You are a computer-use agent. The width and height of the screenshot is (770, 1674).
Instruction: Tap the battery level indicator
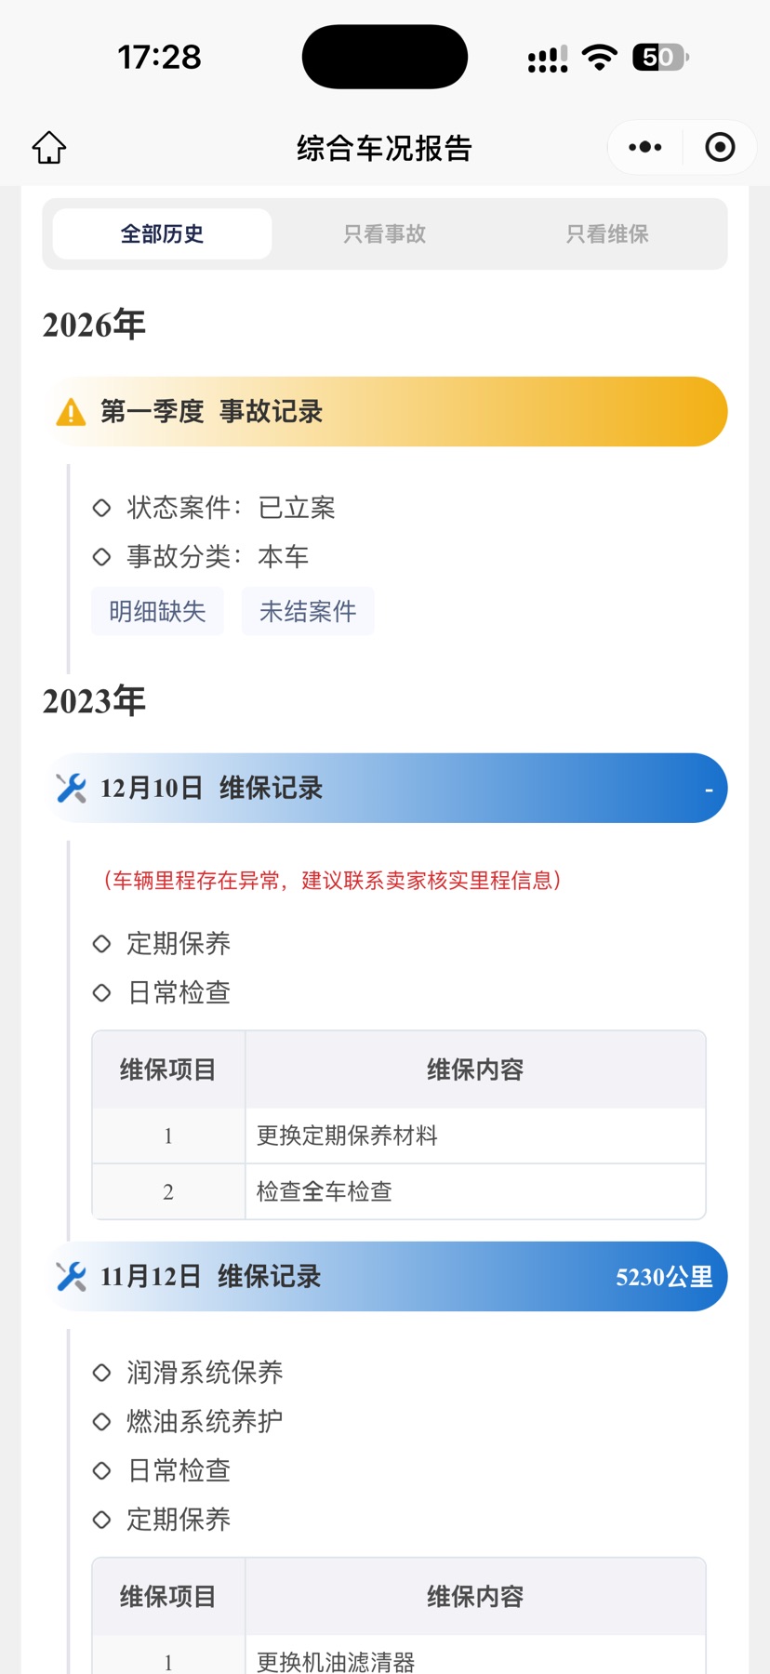click(660, 58)
